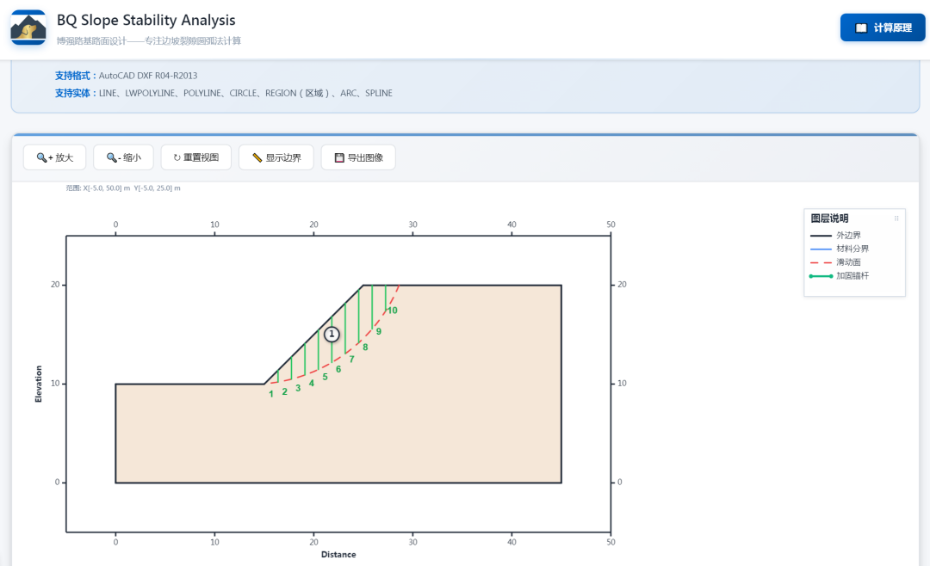Click slice number 2 on slip surface
930x566 pixels.
pos(285,391)
